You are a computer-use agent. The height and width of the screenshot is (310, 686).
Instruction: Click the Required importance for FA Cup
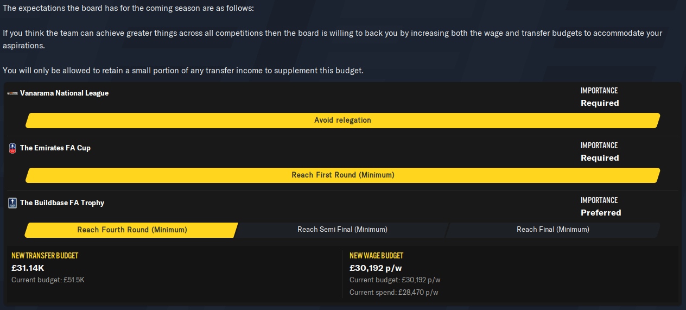pos(600,158)
